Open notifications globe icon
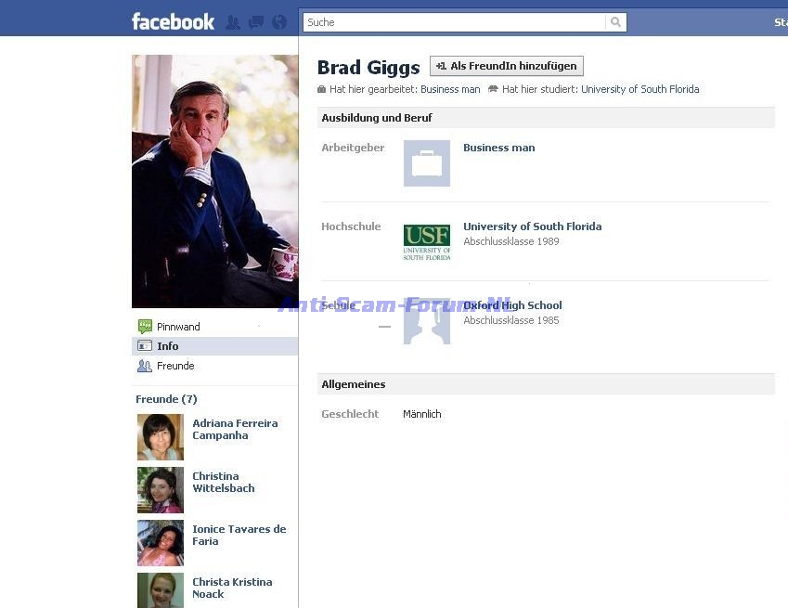788x608 pixels. tap(279, 22)
